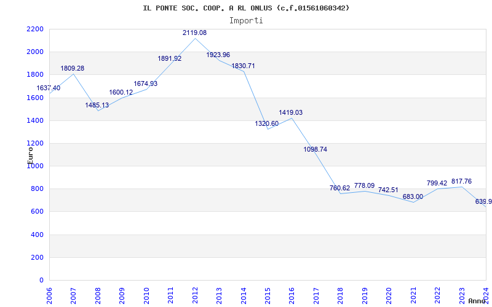Click the x-axis year 2013
The width and height of the screenshot is (492, 307).
220,295
